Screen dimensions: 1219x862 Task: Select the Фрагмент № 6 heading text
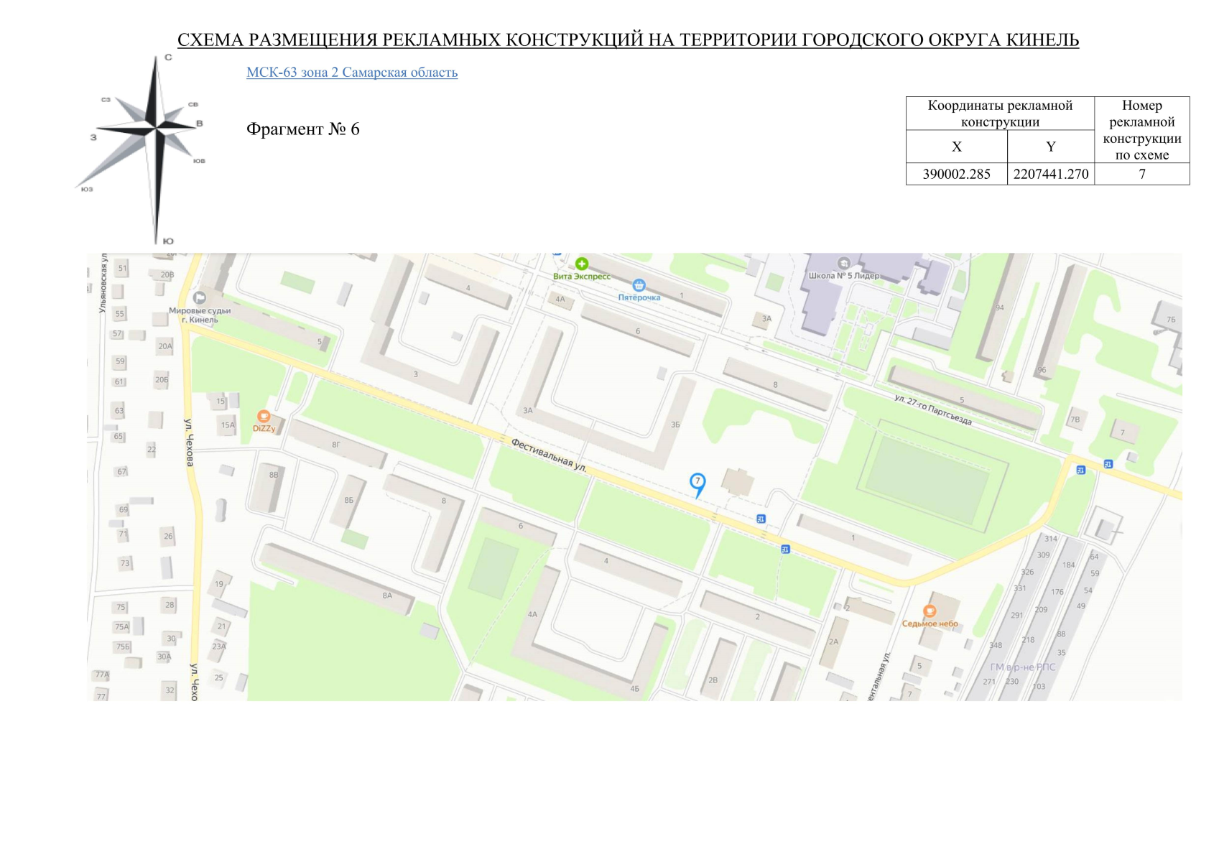pos(302,129)
